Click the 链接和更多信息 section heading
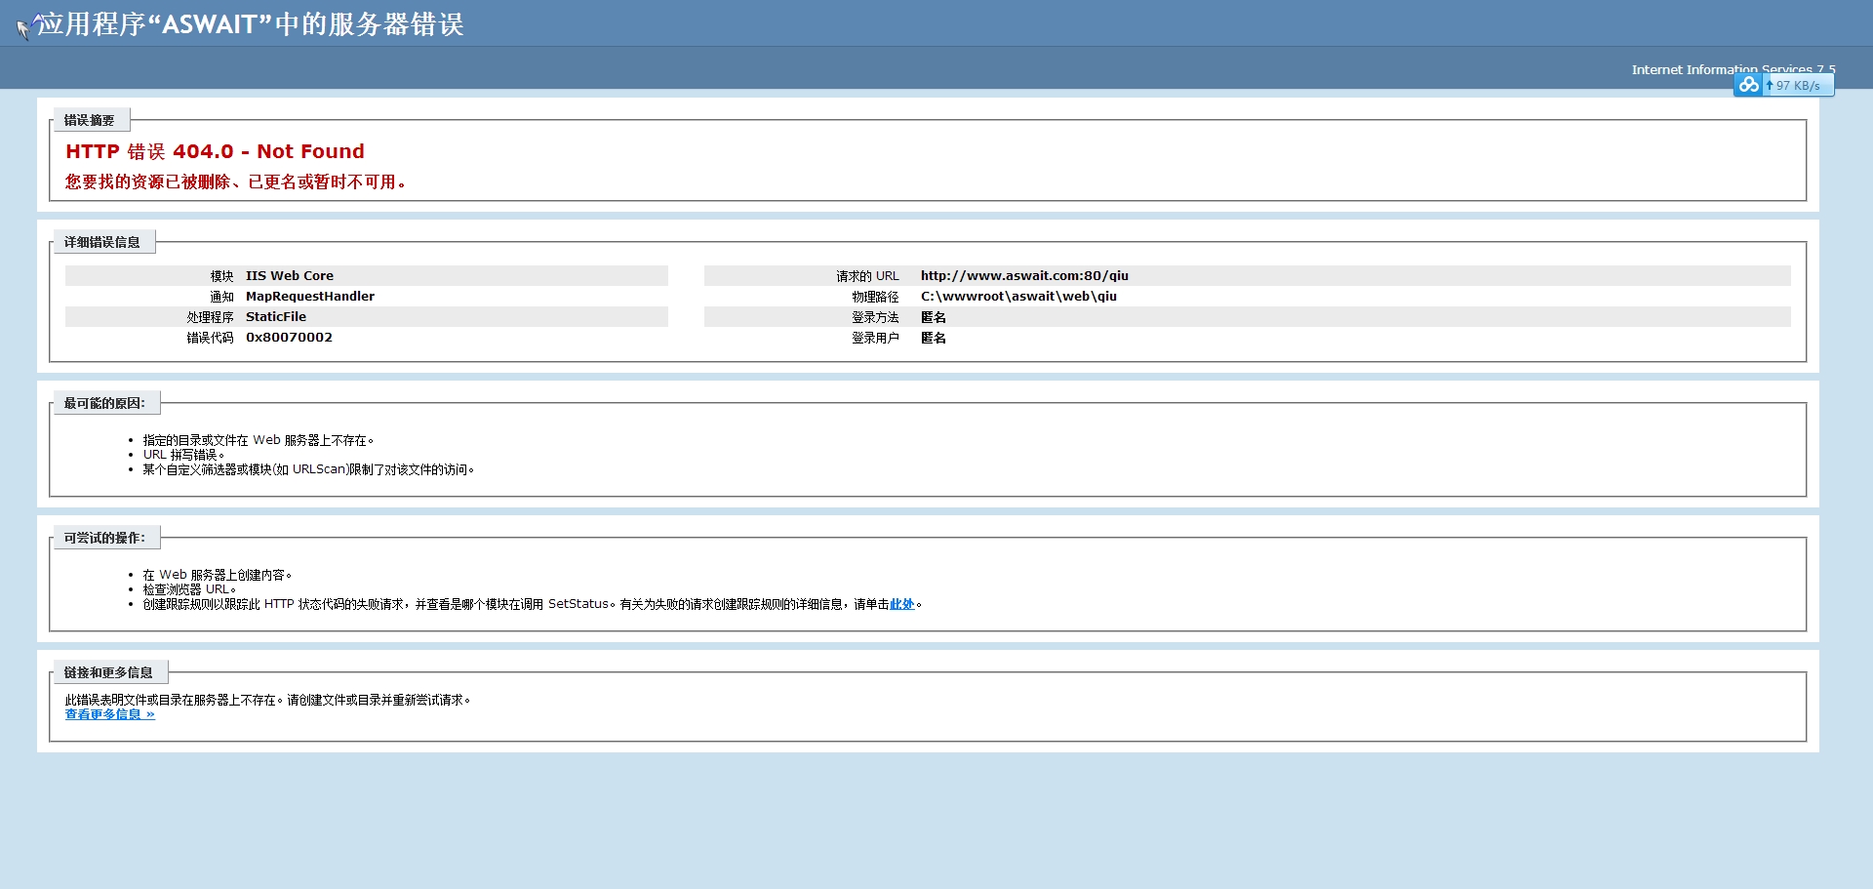Screen dimensions: 1873x889 pos(108,673)
